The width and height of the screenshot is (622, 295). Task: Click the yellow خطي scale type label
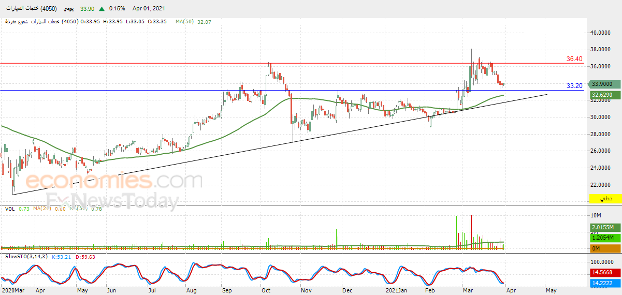point(605,199)
